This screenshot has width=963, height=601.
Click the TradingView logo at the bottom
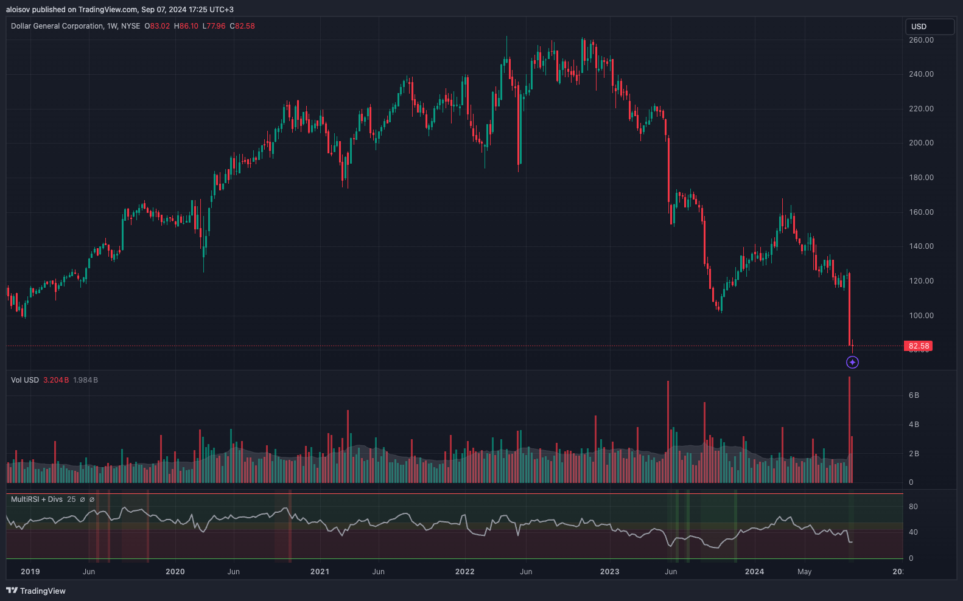(x=36, y=591)
